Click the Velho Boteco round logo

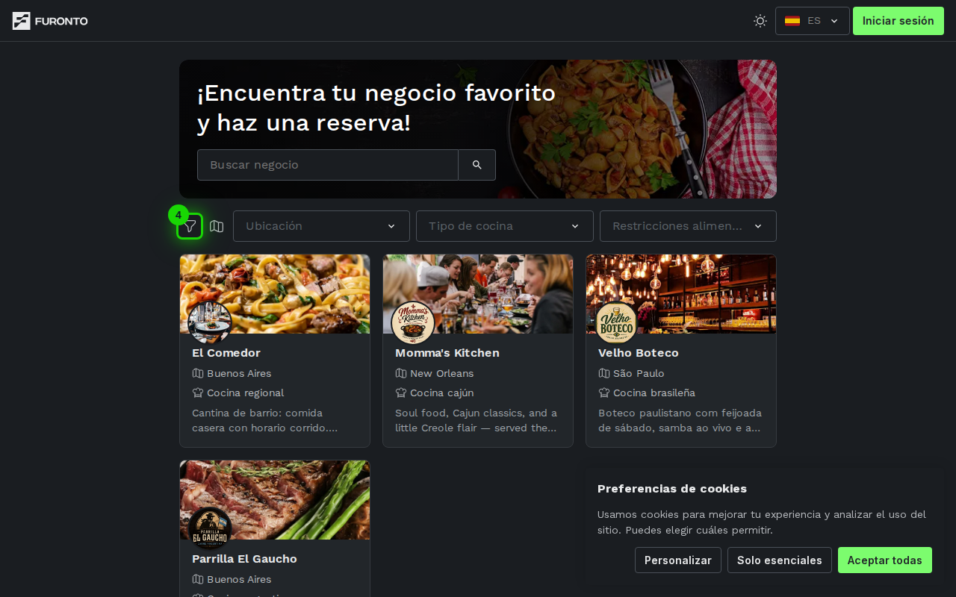[616, 323]
